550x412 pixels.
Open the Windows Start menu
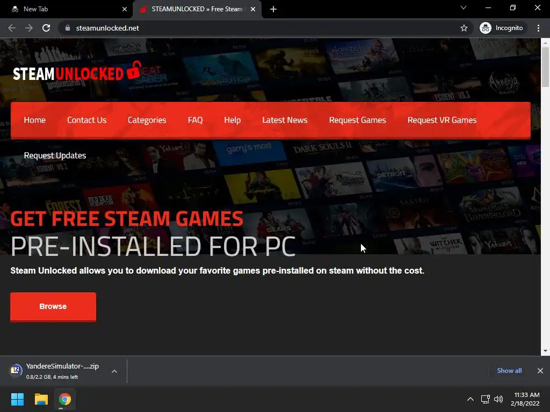coord(17,399)
